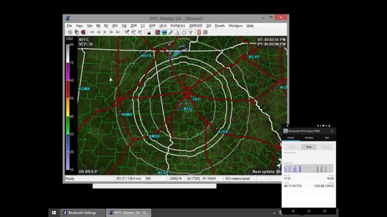The width and height of the screenshot is (387, 217).
Task: Click the first globe icon in toolbar
Action: tap(70, 32)
